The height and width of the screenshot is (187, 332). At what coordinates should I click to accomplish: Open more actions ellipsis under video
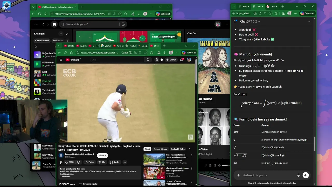click(125, 162)
